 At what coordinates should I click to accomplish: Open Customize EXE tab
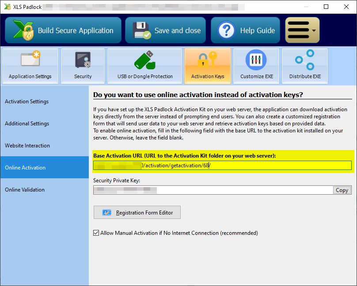(256, 66)
